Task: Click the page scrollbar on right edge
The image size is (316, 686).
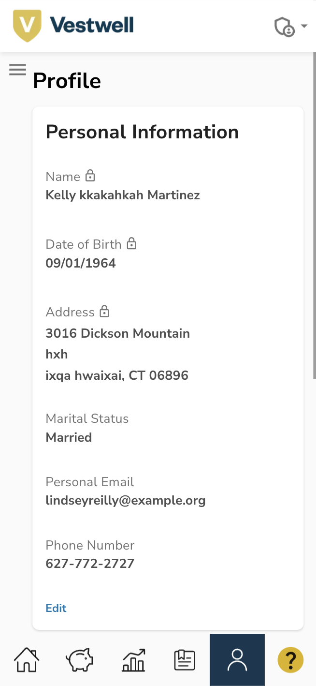Action: tap(314, 215)
